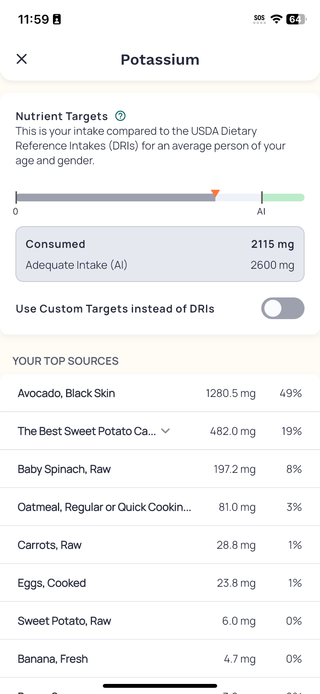The width and height of the screenshot is (320, 694).
Task: Close the Potassium detail screen
Action: coord(22,59)
